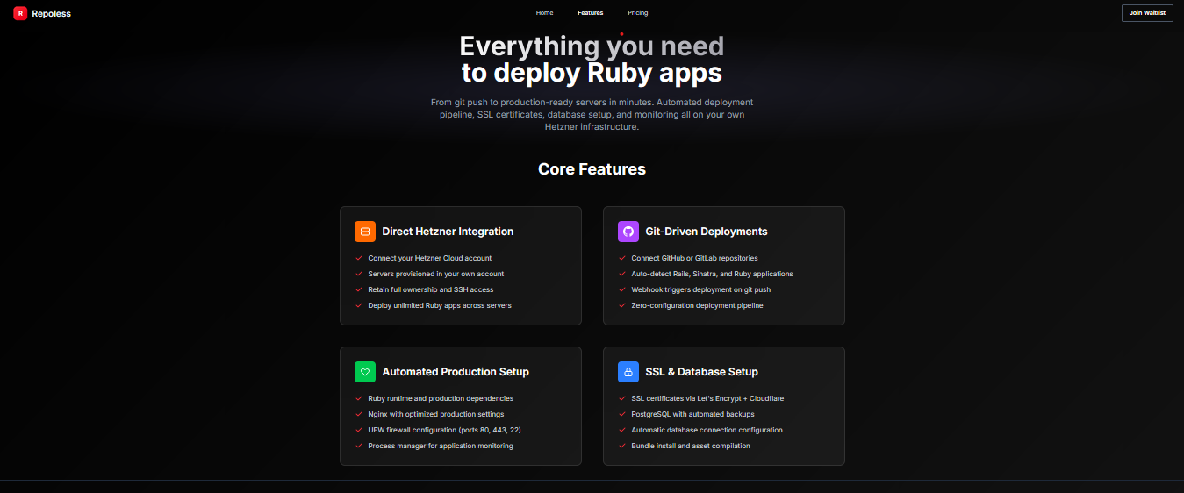Click the check mark beside Webhook triggers deployment
This screenshot has width=1184, height=493.
tap(622, 289)
